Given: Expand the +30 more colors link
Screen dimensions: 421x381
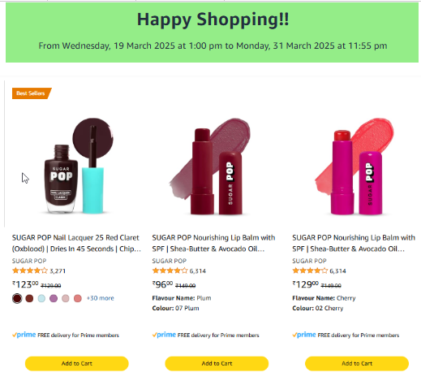Looking at the screenshot, I should [x=101, y=298].
